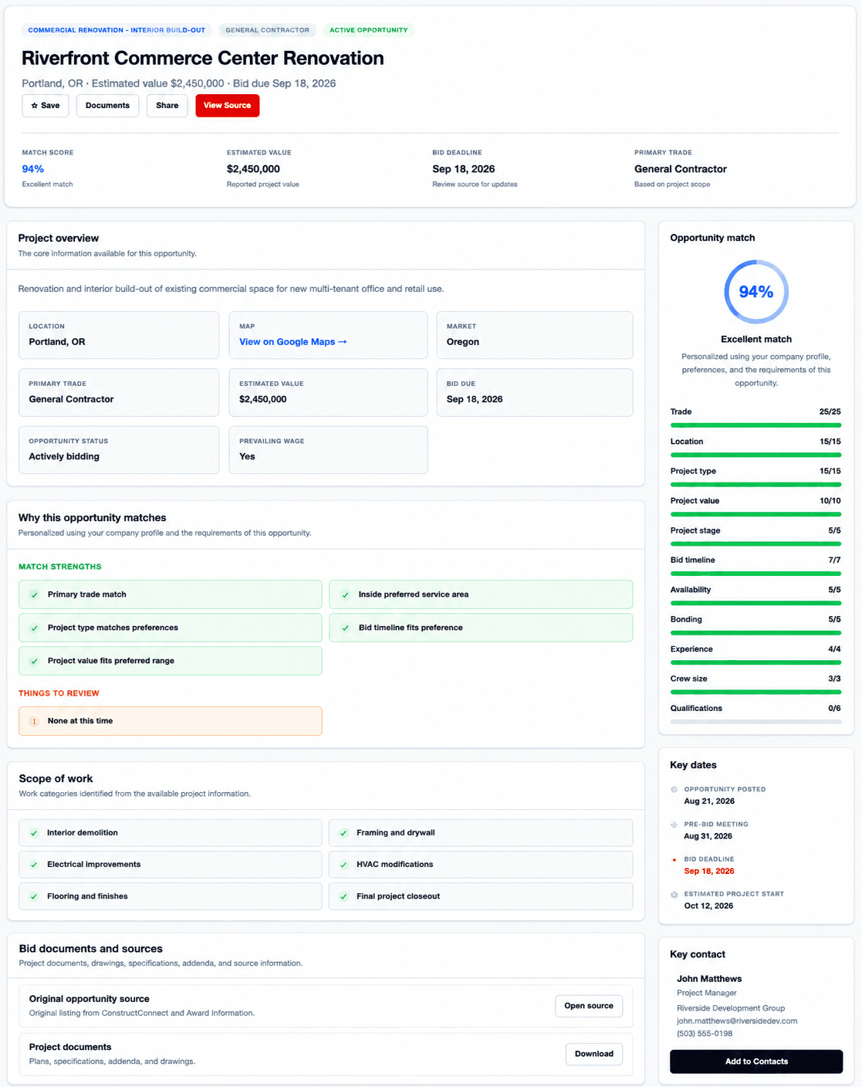This screenshot has width=862, height=1087.
Task: Click the empty Qualifications 0/6 progress bar
Action: (756, 722)
